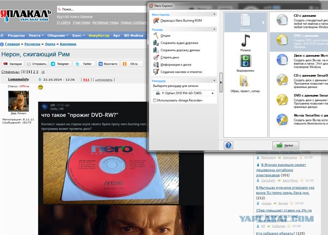This screenshot has height=235, width=328.
Task: Click the Отправить button
Action: (37, 64)
